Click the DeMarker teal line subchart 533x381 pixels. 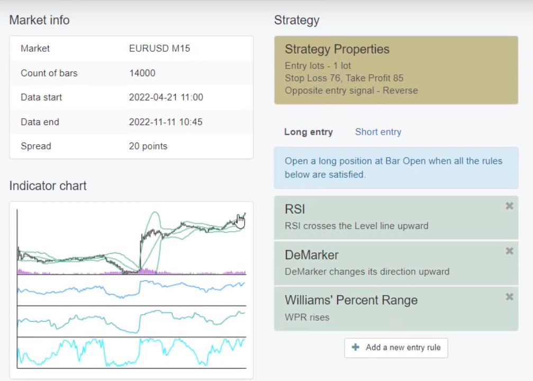click(x=131, y=321)
